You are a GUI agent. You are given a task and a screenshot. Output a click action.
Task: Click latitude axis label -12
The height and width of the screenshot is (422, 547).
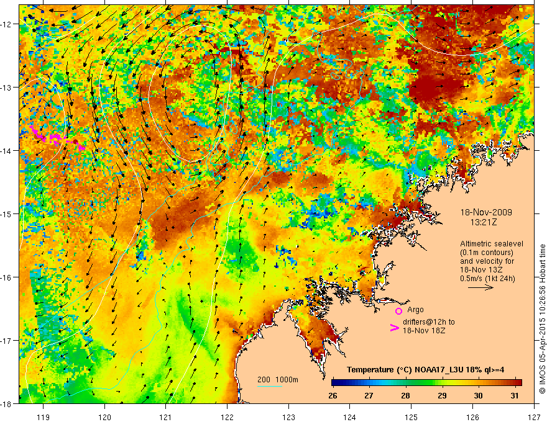tap(7, 24)
